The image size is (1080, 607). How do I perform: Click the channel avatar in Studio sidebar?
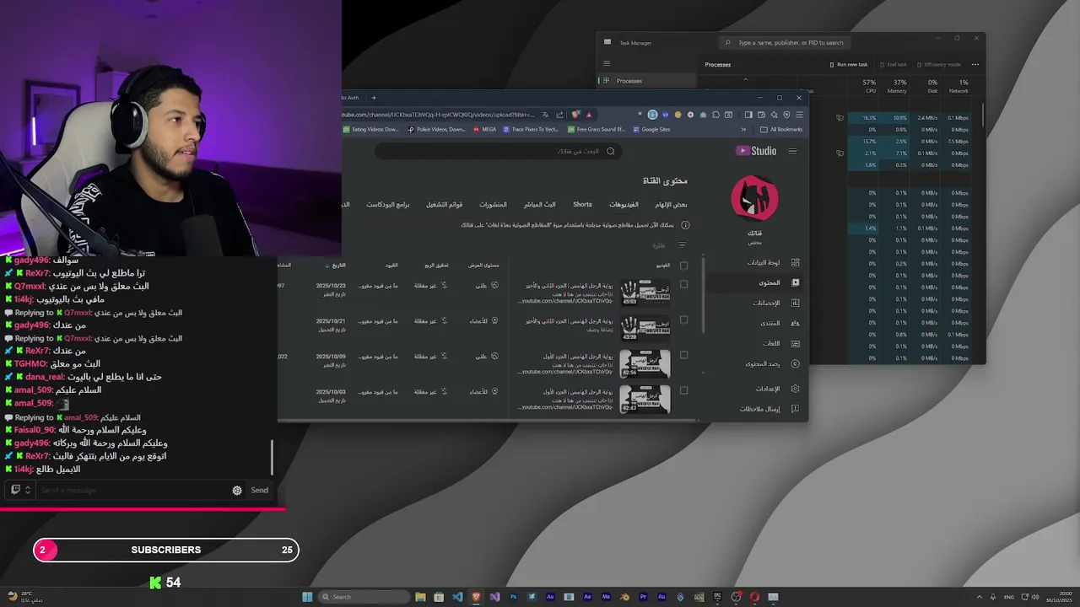(754, 198)
